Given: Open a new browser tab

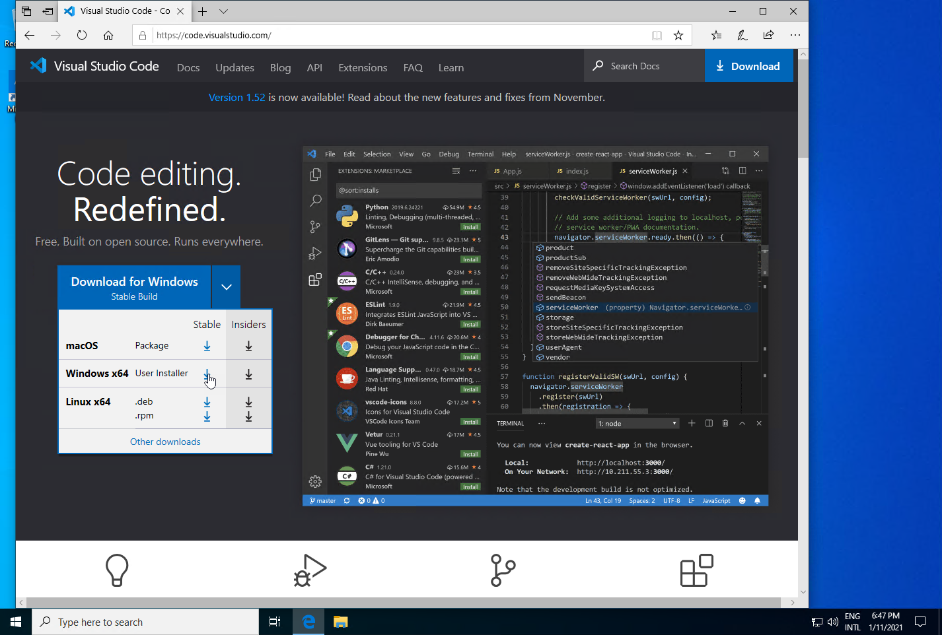Looking at the screenshot, I should [x=203, y=11].
